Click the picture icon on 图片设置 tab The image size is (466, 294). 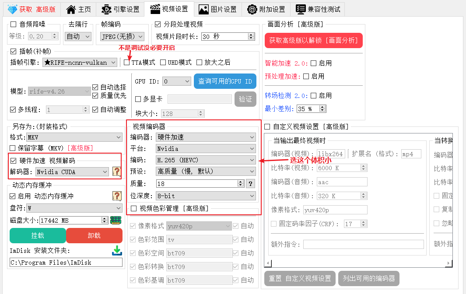pos(203,9)
